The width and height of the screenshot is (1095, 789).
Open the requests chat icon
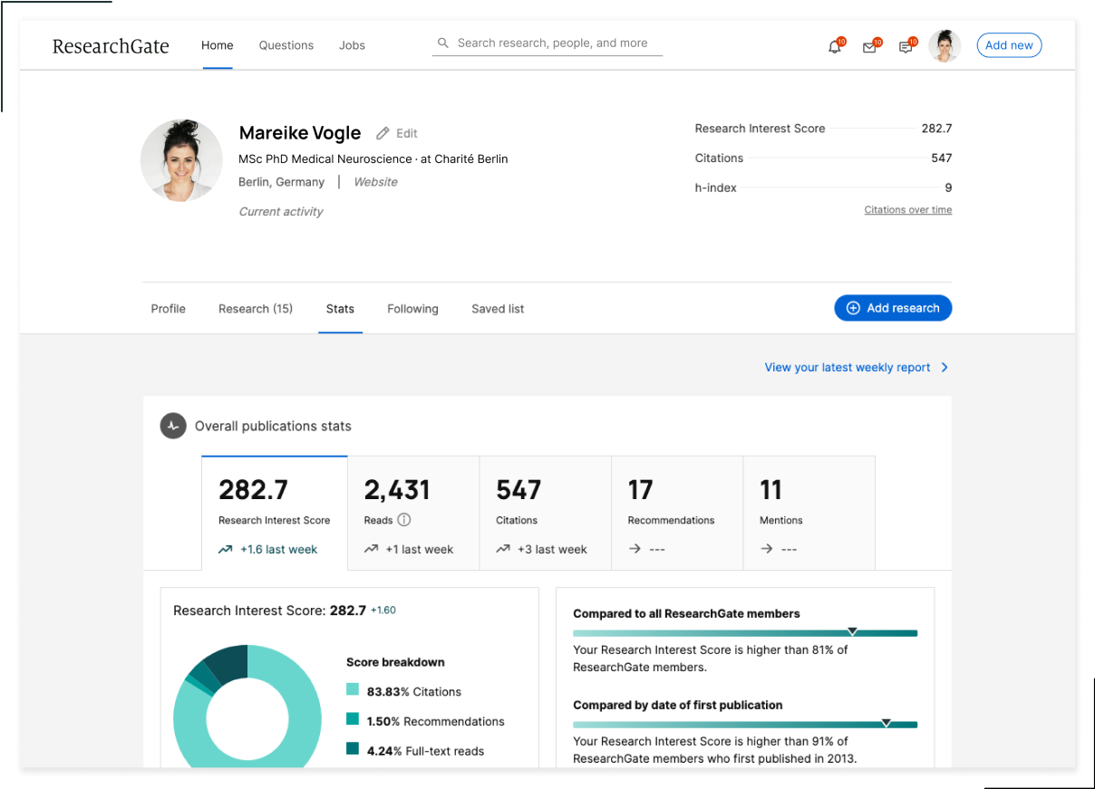coord(905,46)
